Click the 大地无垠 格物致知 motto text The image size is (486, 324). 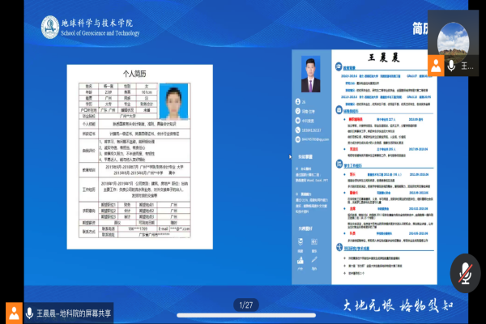tap(385, 305)
